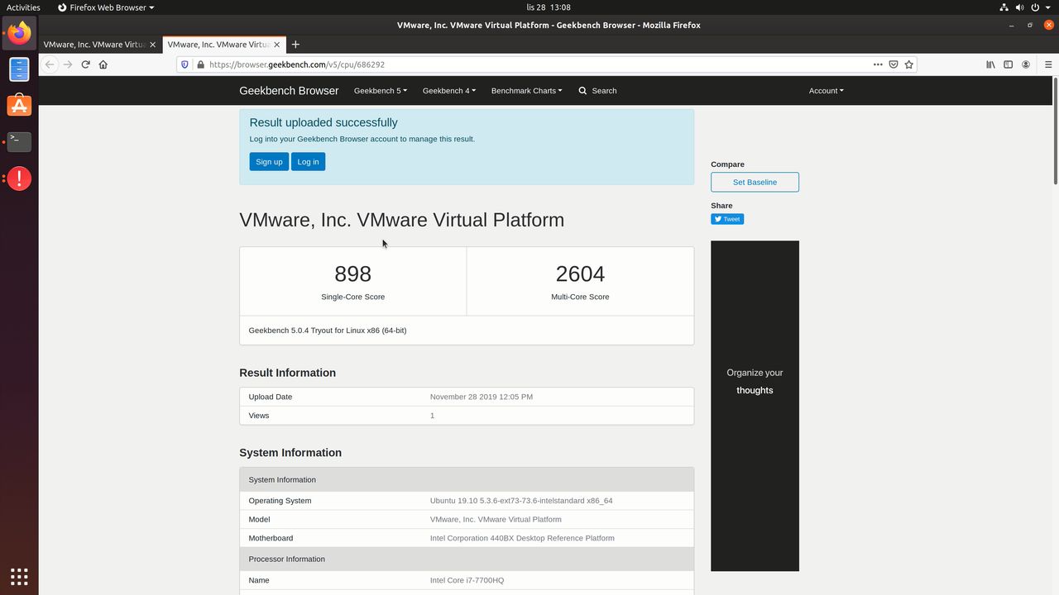The height and width of the screenshot is (595, 1059).
Task: Open clock and calendar menu
Action: [549, 7]
